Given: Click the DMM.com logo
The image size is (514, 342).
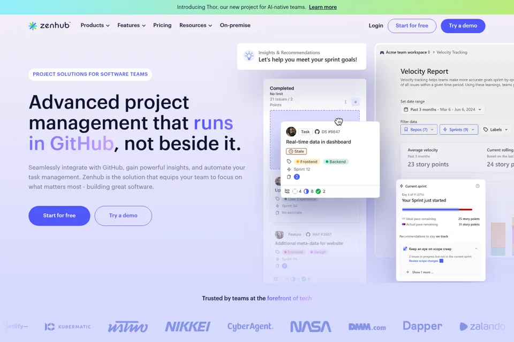Looking at the screenshot, I should (367, 327).
